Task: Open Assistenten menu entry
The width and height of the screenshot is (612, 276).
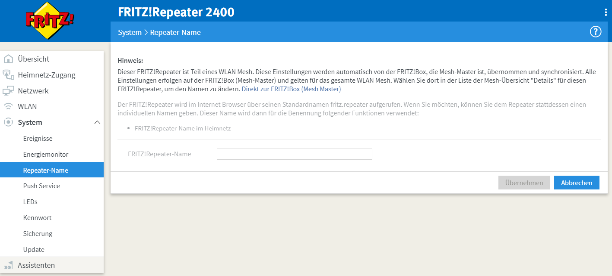Action: point(52,265)
